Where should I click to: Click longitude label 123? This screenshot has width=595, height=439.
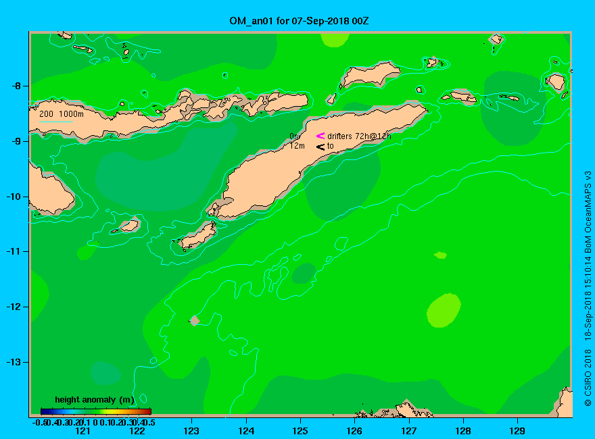pos(191,431)
